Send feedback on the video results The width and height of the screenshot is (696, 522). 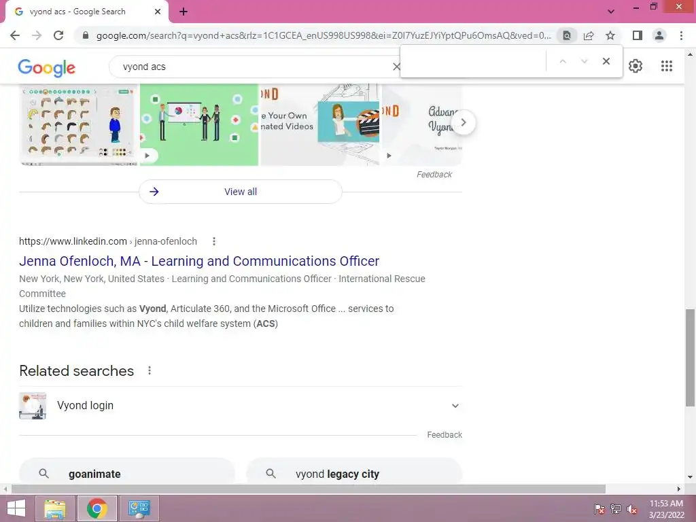(434, 175)
